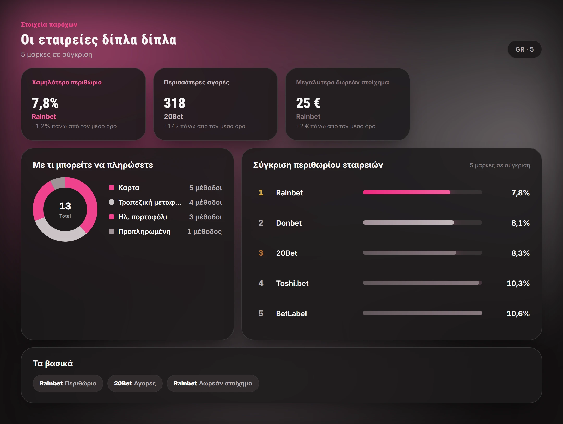Click the '25 €' free bet value
Image resolution: width=563 pixels, height=424 pixels.
(x=308, y=103)
